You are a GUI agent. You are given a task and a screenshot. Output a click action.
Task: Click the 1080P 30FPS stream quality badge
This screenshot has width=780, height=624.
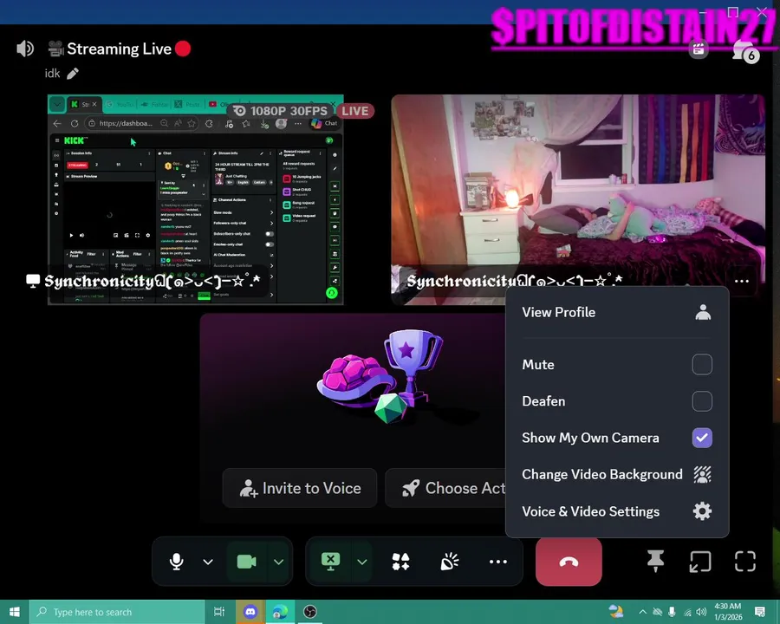(x=281, y=111)
